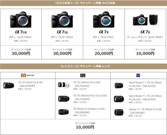Viewport: 167px width, 135px height.
Task: Select text 'Vario-Tessar T* FE 24-70mm'
Action: (x=145, y=96)
